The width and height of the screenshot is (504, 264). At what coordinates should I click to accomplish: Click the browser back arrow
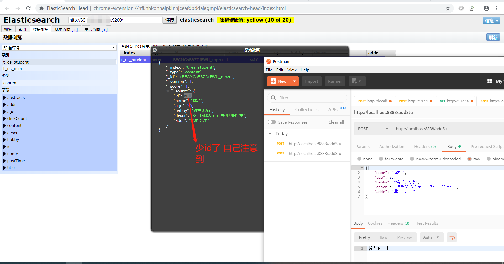(7, 8)
